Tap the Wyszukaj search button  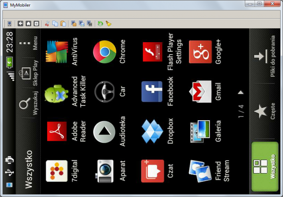(x=28, y=103)
